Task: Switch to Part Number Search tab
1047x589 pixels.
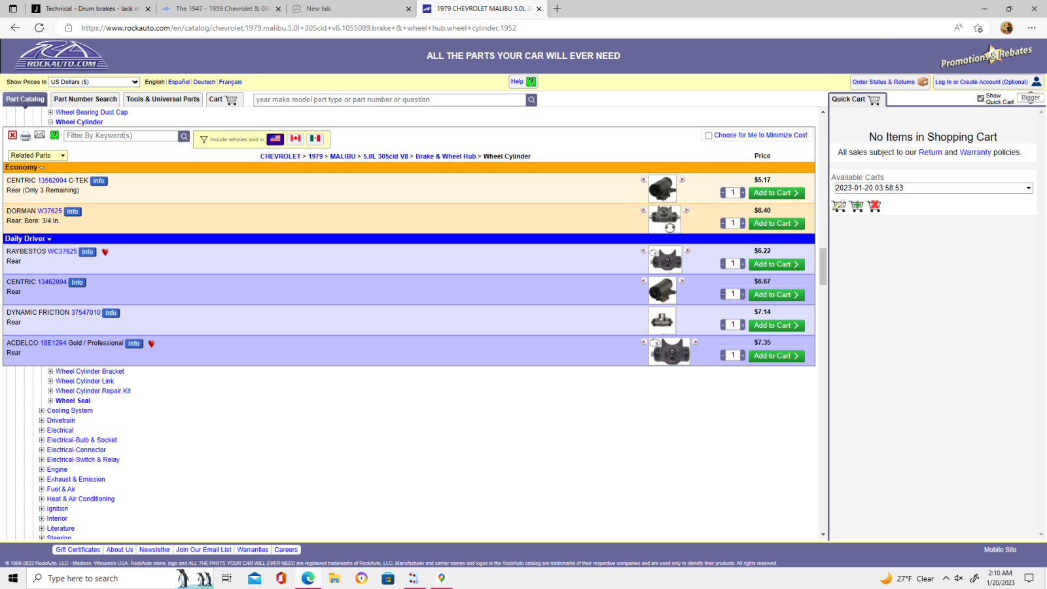Action: [86, 99]
